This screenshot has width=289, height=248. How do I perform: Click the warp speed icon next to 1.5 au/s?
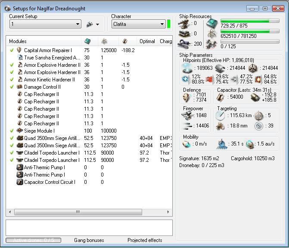coord(250,144)
